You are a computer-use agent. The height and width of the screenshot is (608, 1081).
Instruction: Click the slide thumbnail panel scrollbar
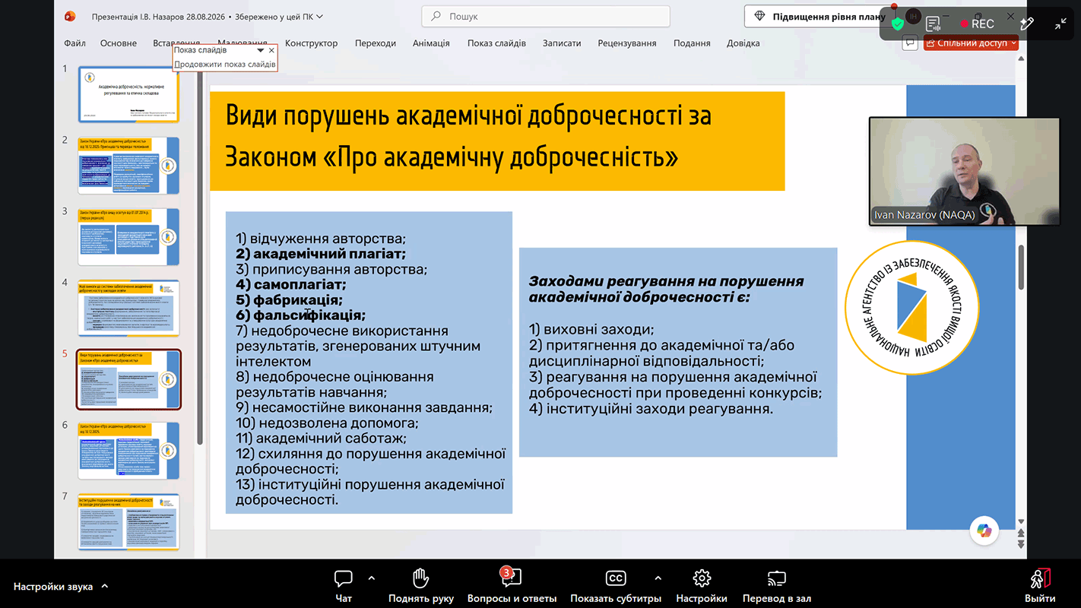pyautogui.click(x=200, y=258)
